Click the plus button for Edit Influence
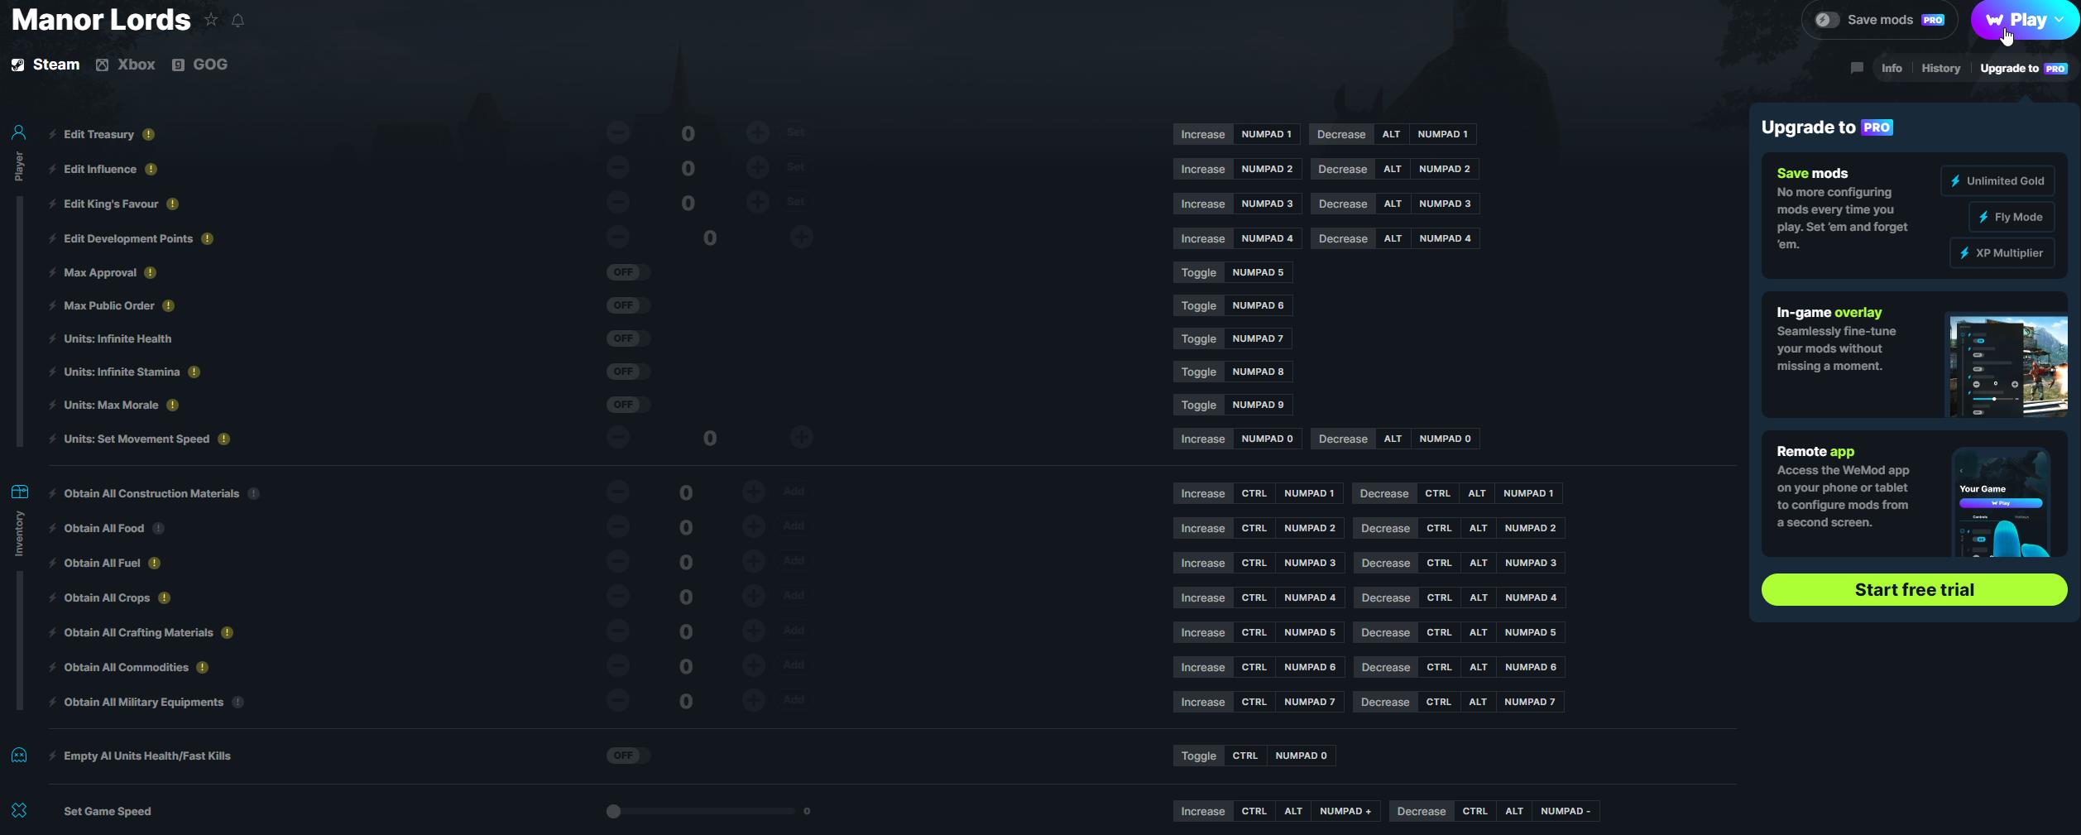 pos(757,168)
